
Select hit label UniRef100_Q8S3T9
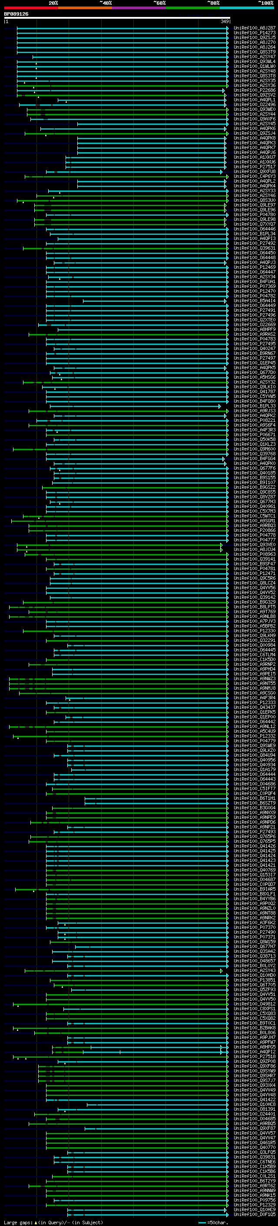[x=255, y=52]
